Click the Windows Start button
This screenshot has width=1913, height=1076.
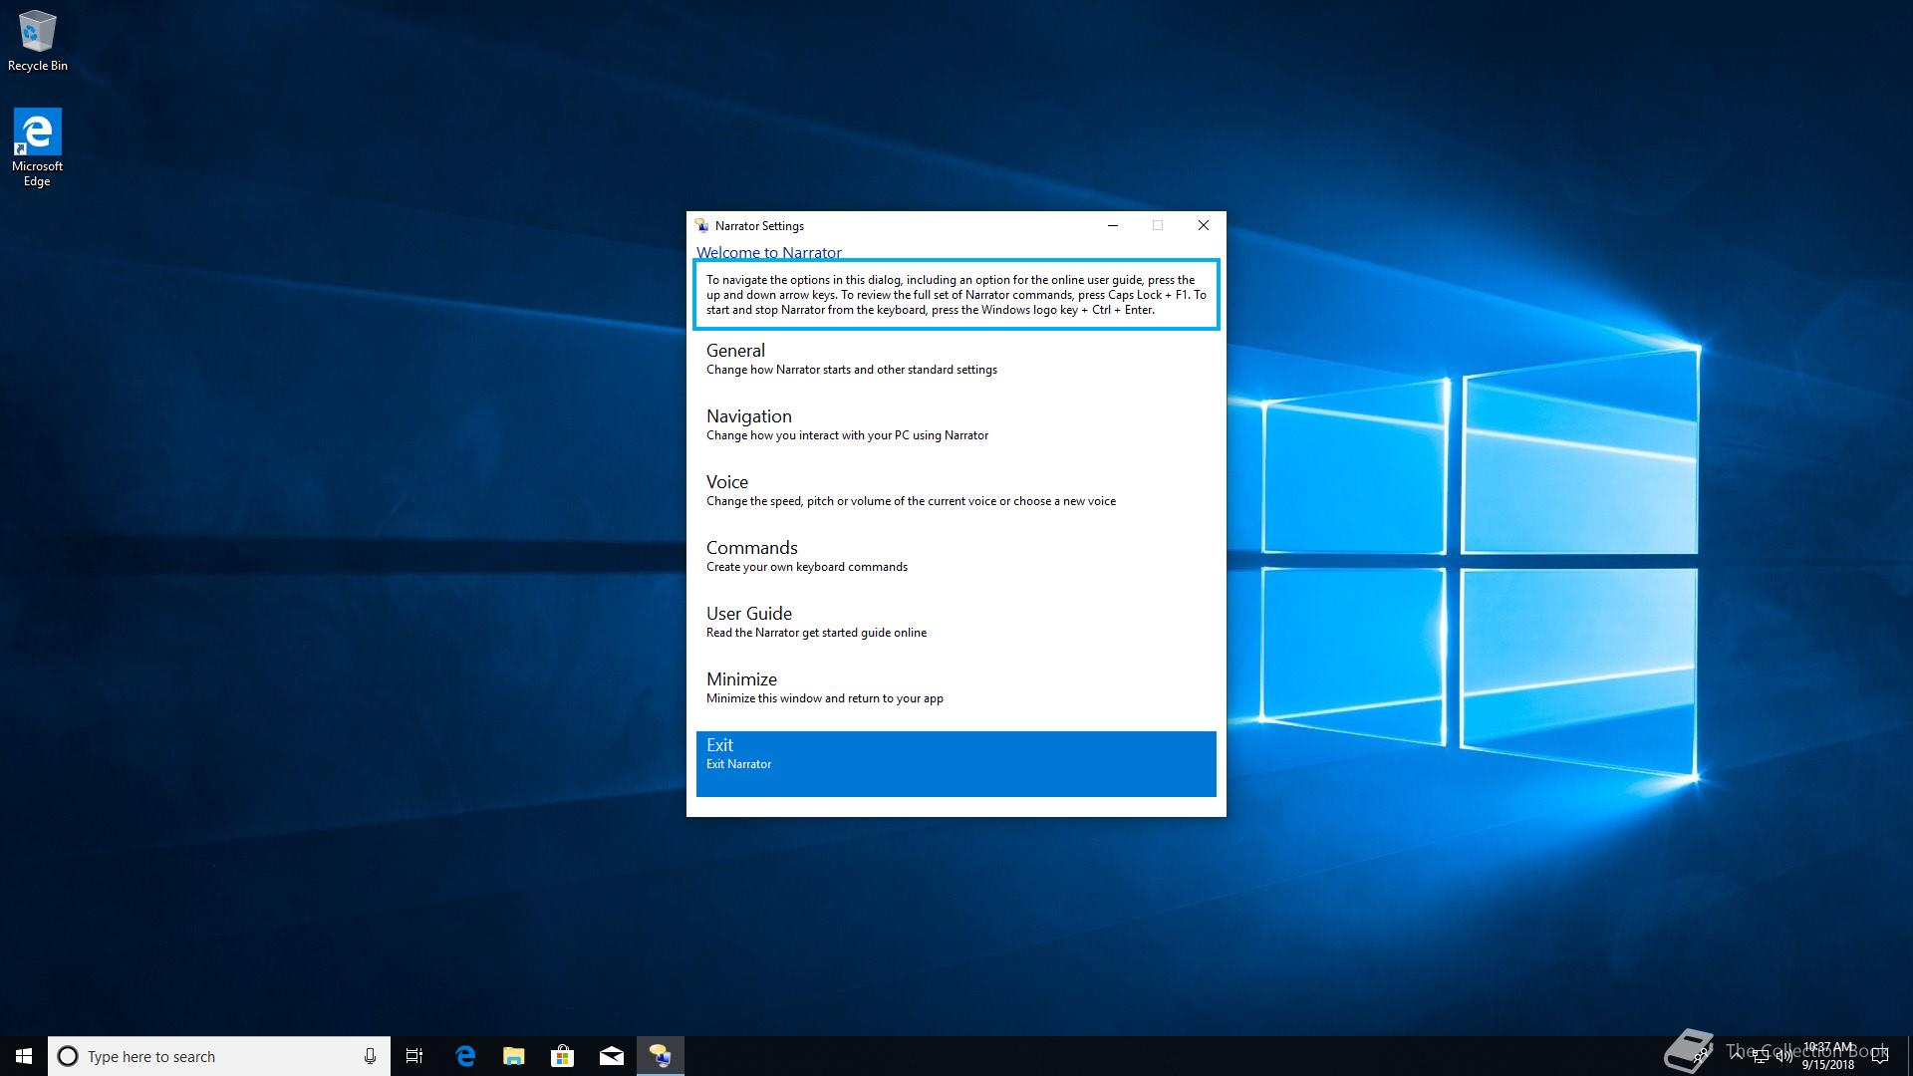(24, 1056)
